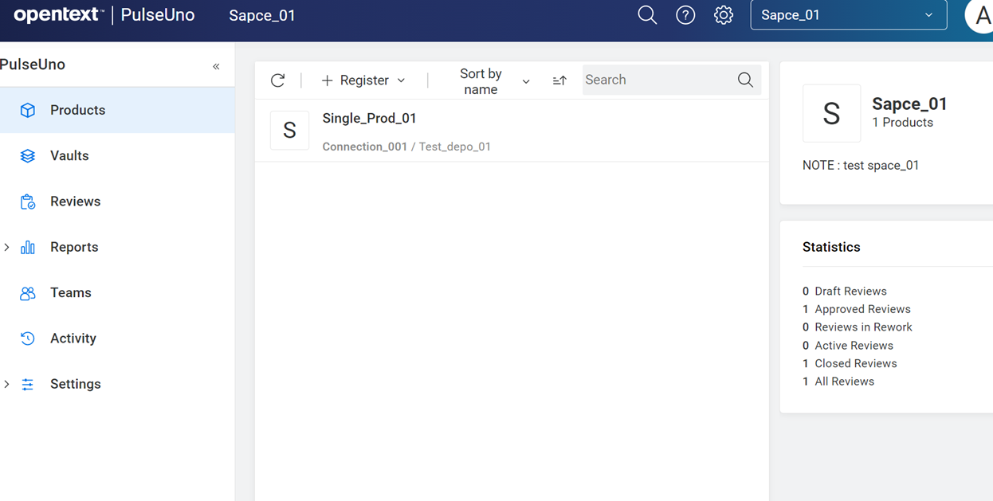Click the user avatar in top right
993x501 pixels.
pos(979,15)
